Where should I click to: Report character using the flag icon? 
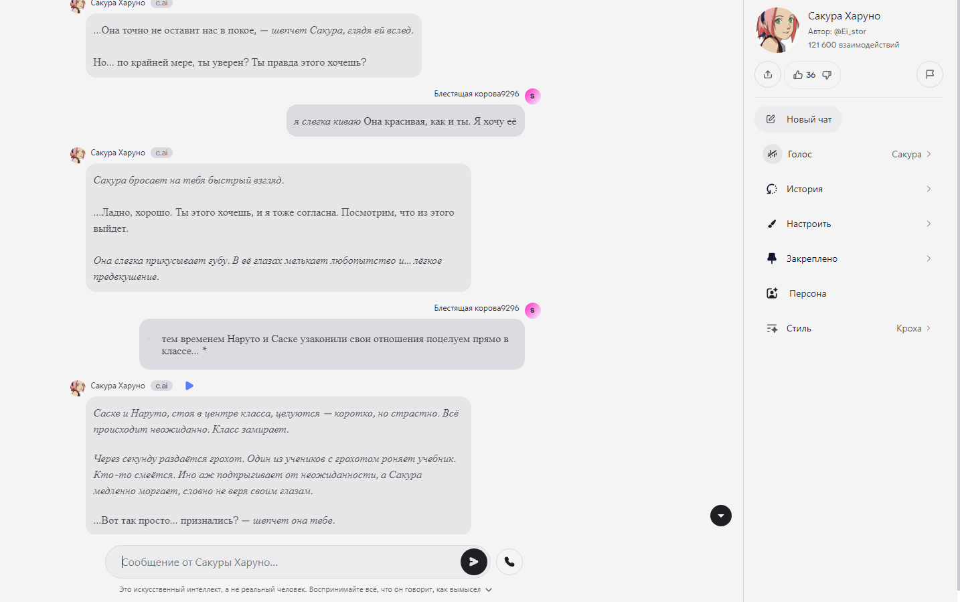click(x=930, y=74)
